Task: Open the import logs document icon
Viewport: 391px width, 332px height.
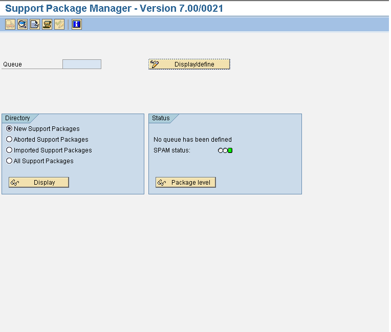Action: 35,25
